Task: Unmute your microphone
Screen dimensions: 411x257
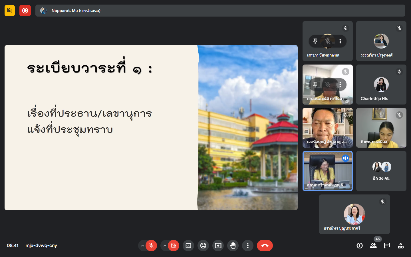Action: coord(151,246)
